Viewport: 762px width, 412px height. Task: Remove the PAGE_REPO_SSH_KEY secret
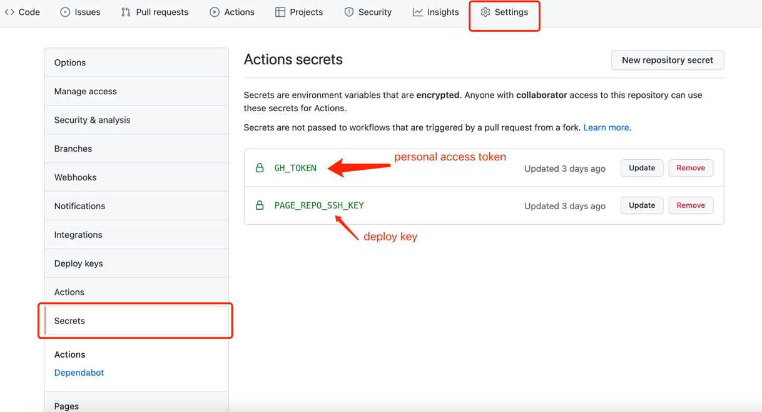point(691,205)
